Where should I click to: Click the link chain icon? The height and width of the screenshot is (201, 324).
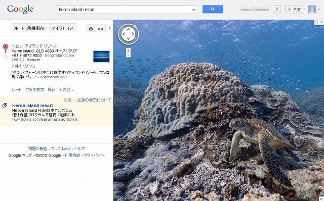tap(101, 28)
